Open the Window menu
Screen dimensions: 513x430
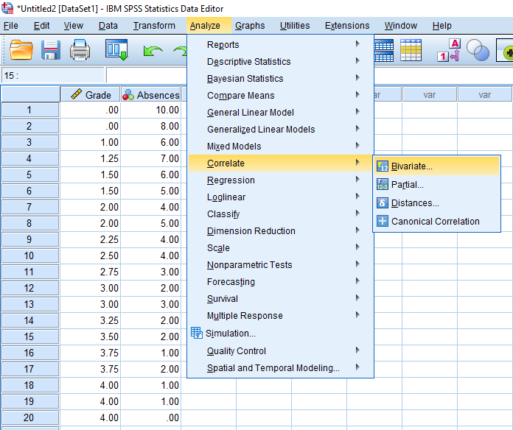pyautogui.click(x=401, y=26)
